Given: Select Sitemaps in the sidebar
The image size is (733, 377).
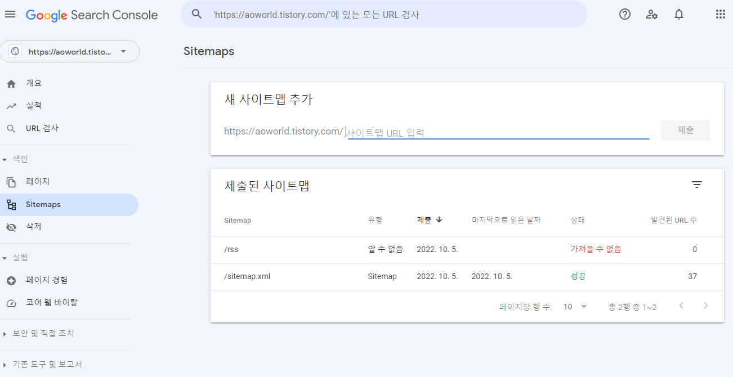Looking at the screenshot, I should click(69, 205).
